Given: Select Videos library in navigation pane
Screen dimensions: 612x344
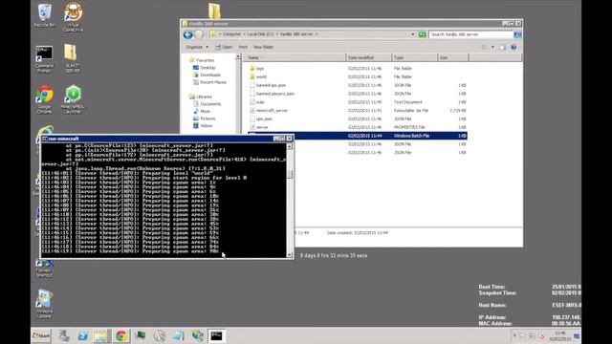Looking at the screenshot, I should tap(203, 125).
